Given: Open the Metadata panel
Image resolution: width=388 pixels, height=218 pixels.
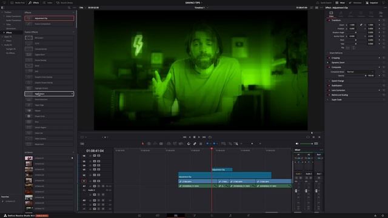Looking at the screenshot, I should [355, 2].
